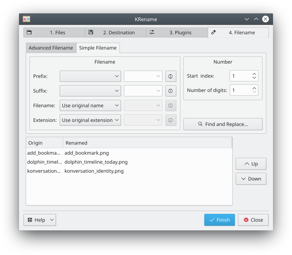The height and width of the screenshot is (255, 292).
Task: Click the sliders icon on Plugins tab
Action: (x=152, y=32)
